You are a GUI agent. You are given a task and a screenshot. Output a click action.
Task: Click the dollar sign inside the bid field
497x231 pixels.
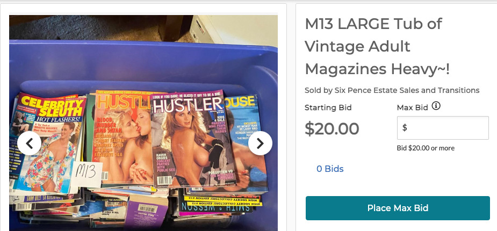[x=405, y=128]
